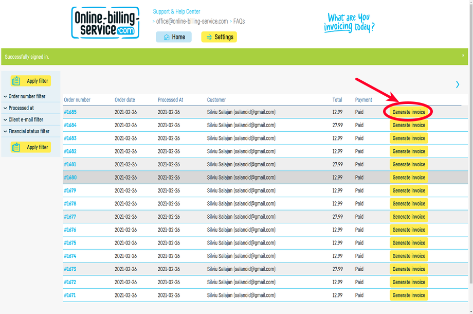Viewport: 473px width, 314px height.
Task: Click the 'What are you invoicing today?' slogan
Action: click(x=349, y=23)
